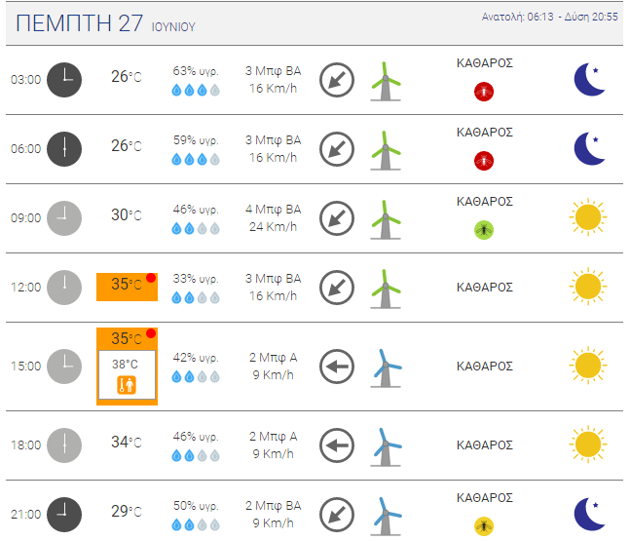
Task: Click the dark clock icon at 21:00
Action: [64, 514]
